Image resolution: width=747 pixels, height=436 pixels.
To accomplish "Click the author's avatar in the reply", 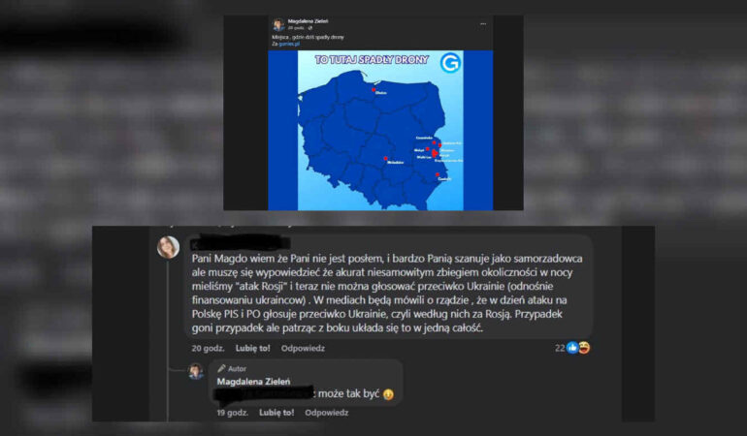I will click(x=196, y=371).
